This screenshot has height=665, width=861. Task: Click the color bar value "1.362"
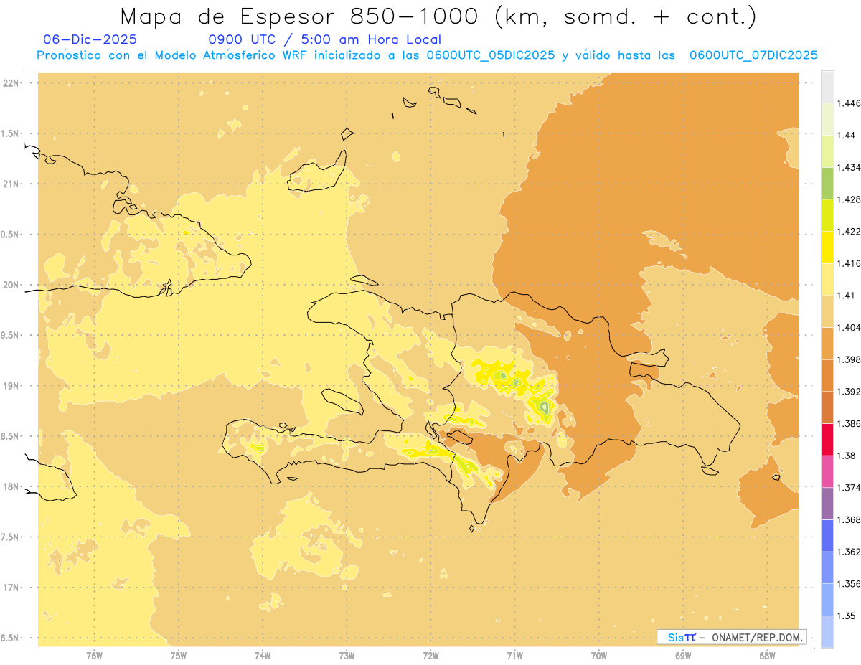tap(849, 552)
